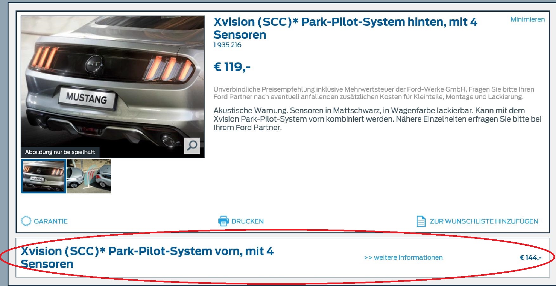Minimize the product panel via Minimieren
This screenshot has width=556, height=286.
[x=527, y=19]
